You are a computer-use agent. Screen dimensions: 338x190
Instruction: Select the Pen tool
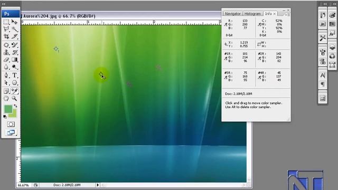6,75
